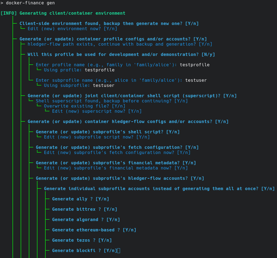Click the terminal cursor after blockfi prompt

pyautogui.click(x=119, y=250)
